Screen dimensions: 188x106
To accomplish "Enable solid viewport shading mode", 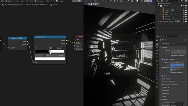I will pyautogui.click(x=147, y=1).
